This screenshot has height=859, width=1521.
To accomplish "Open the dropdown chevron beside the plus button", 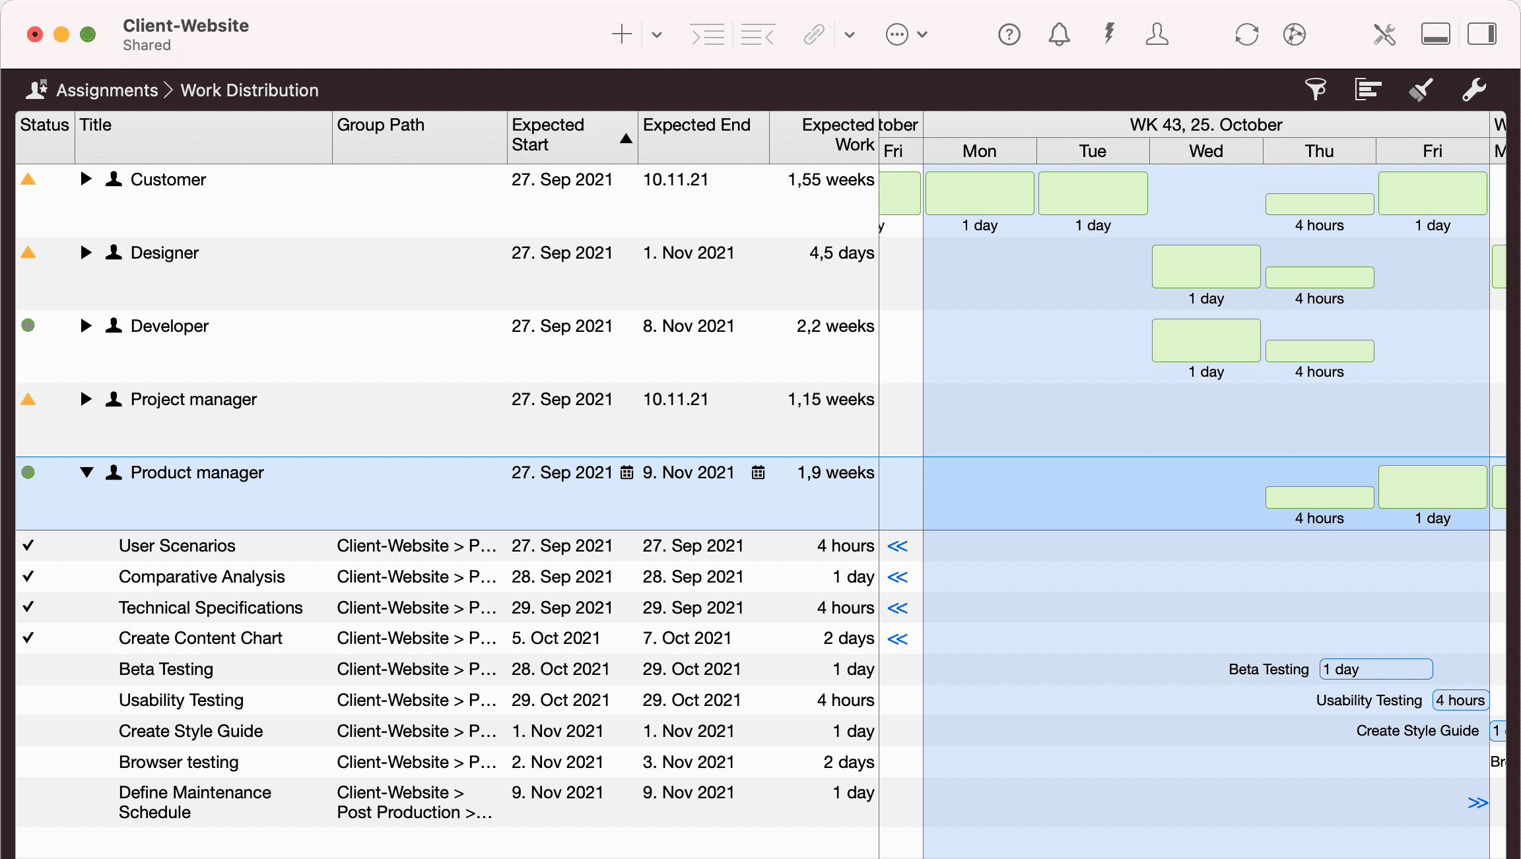I will [657, 34].
